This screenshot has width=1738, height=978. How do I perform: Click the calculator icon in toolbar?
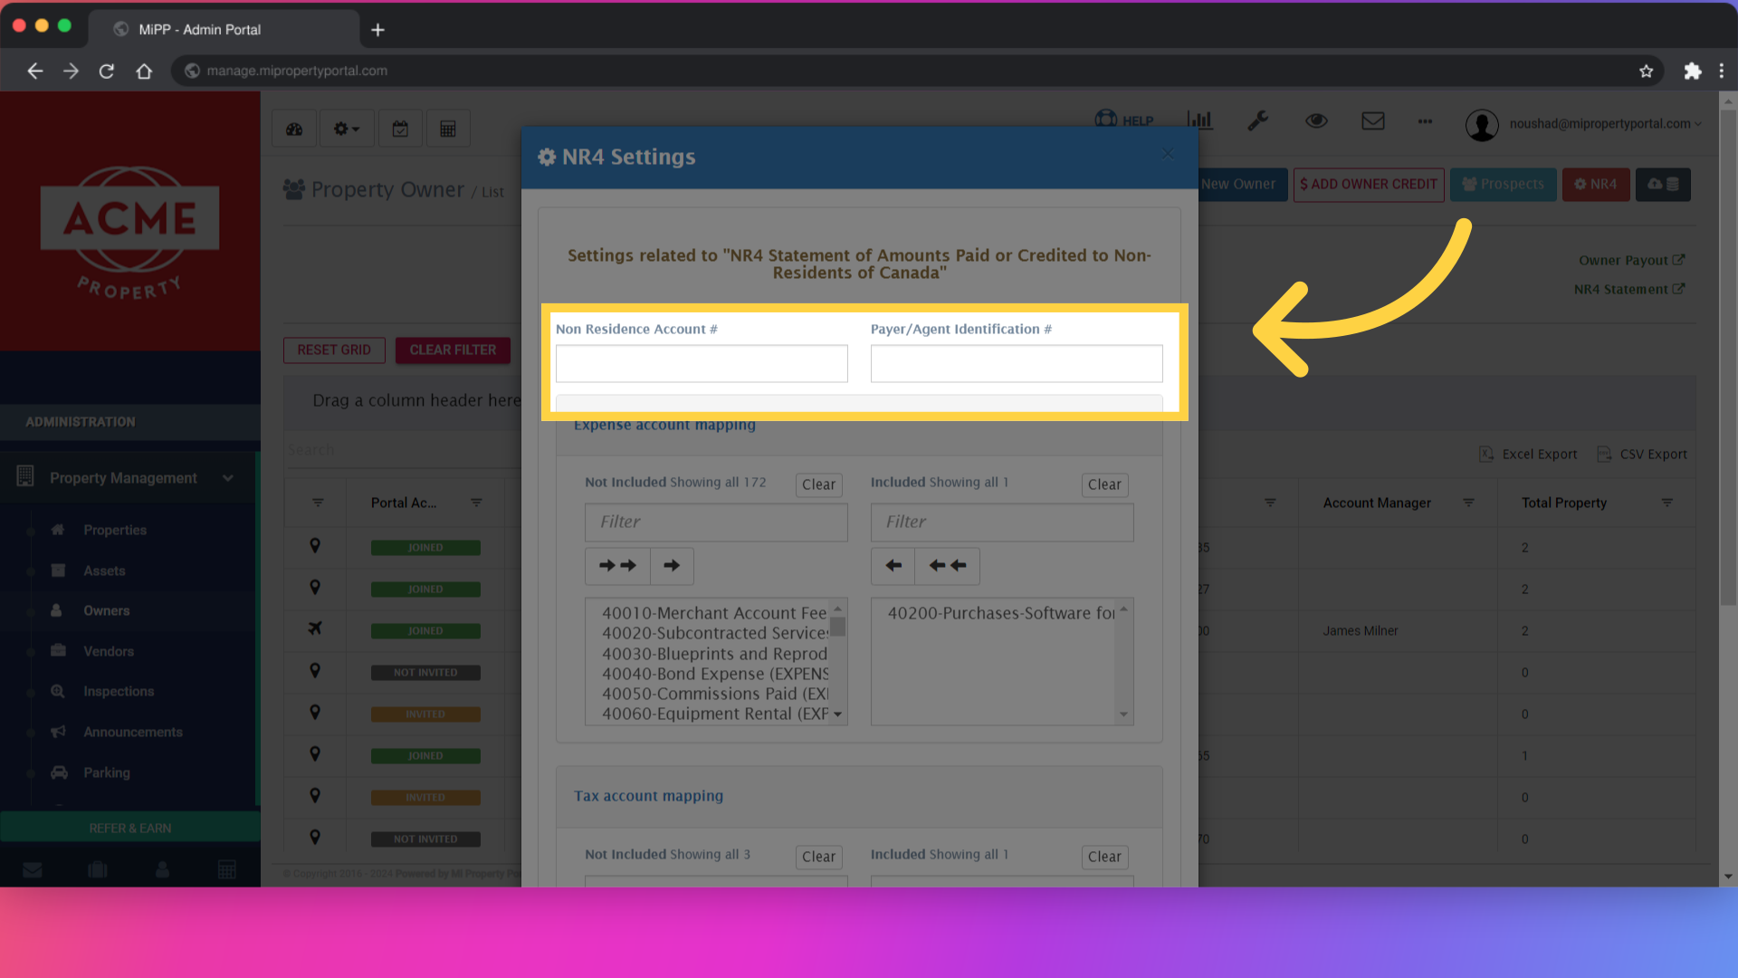point(447,129)
